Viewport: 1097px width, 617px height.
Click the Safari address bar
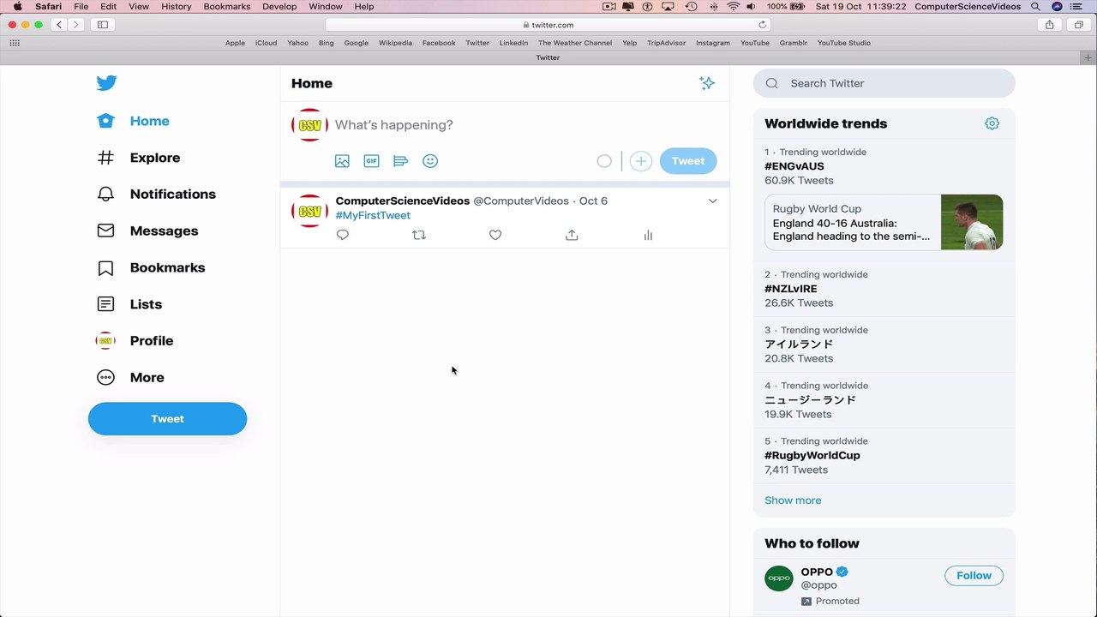[548, 25]
